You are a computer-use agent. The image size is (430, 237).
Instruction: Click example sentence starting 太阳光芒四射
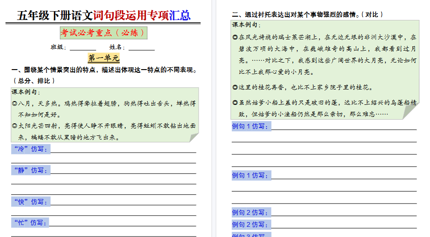[104, 132]
